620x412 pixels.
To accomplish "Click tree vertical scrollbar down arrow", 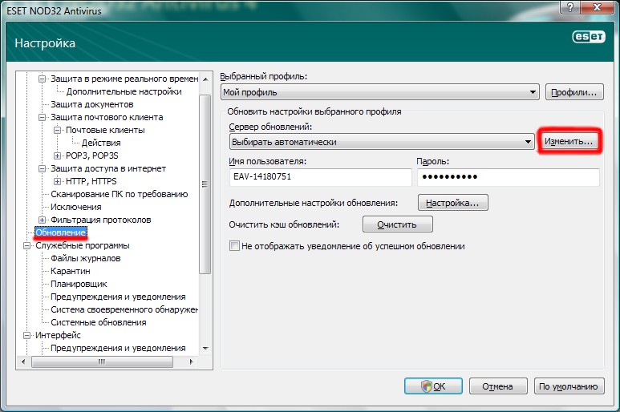I will pos(205,349).
